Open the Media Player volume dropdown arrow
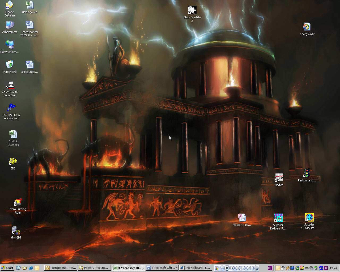Image resolution: width=340 pixels, height=272 pixels. (252, 268)
